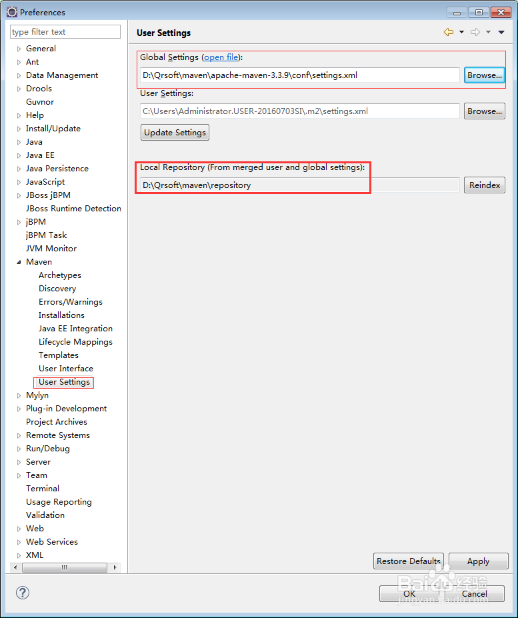Open the help question mark icon
Image resolution: width=518 pixels, height=618 pixels.
(x=23, y=593)
